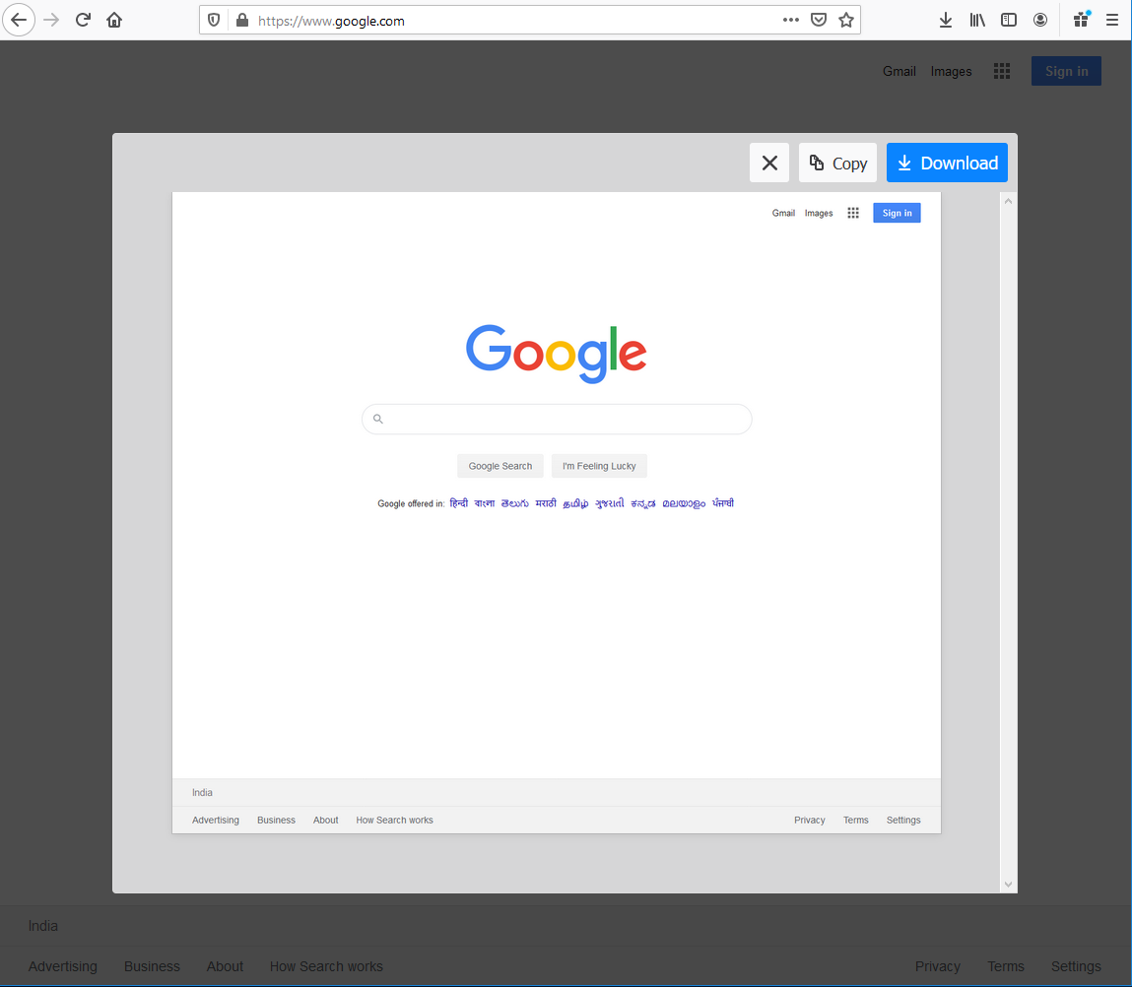Reload the current page
This screenshot has width=1132, height=987.
[83, 21]
